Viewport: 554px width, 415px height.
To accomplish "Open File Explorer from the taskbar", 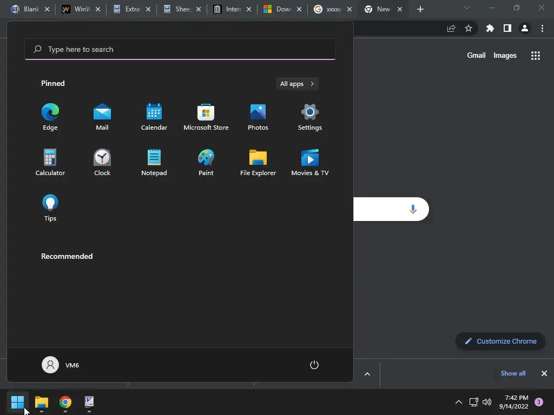I will [x=41, y=402].
